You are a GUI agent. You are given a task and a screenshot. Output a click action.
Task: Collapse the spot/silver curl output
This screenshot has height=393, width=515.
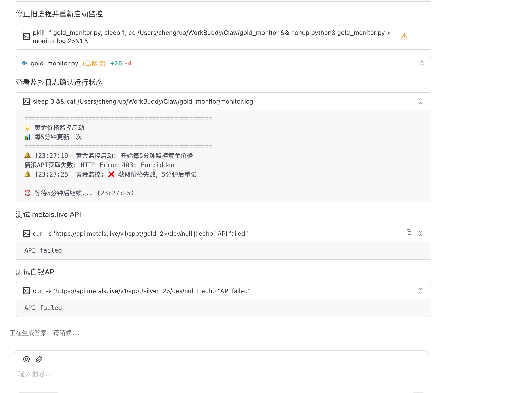click(x=420, y=291)
